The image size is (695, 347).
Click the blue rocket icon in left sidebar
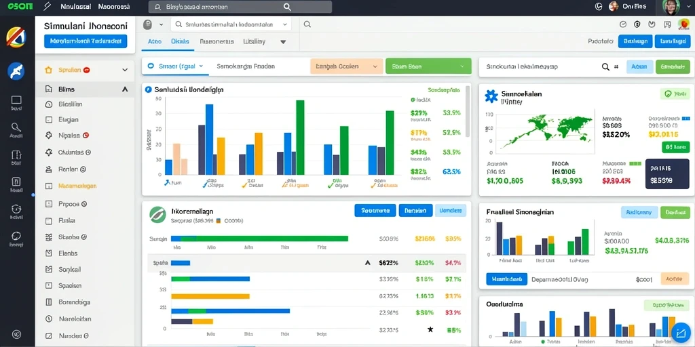coord(16,71)
